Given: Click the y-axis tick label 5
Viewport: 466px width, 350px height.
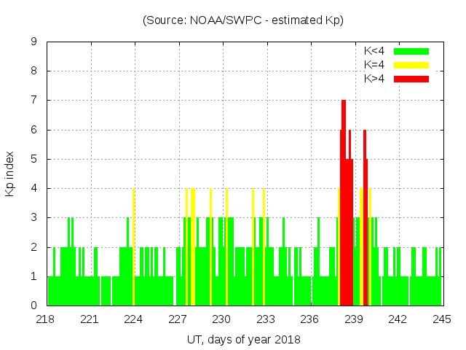Looking at the screenshot, I should click(x=34, y=159).
